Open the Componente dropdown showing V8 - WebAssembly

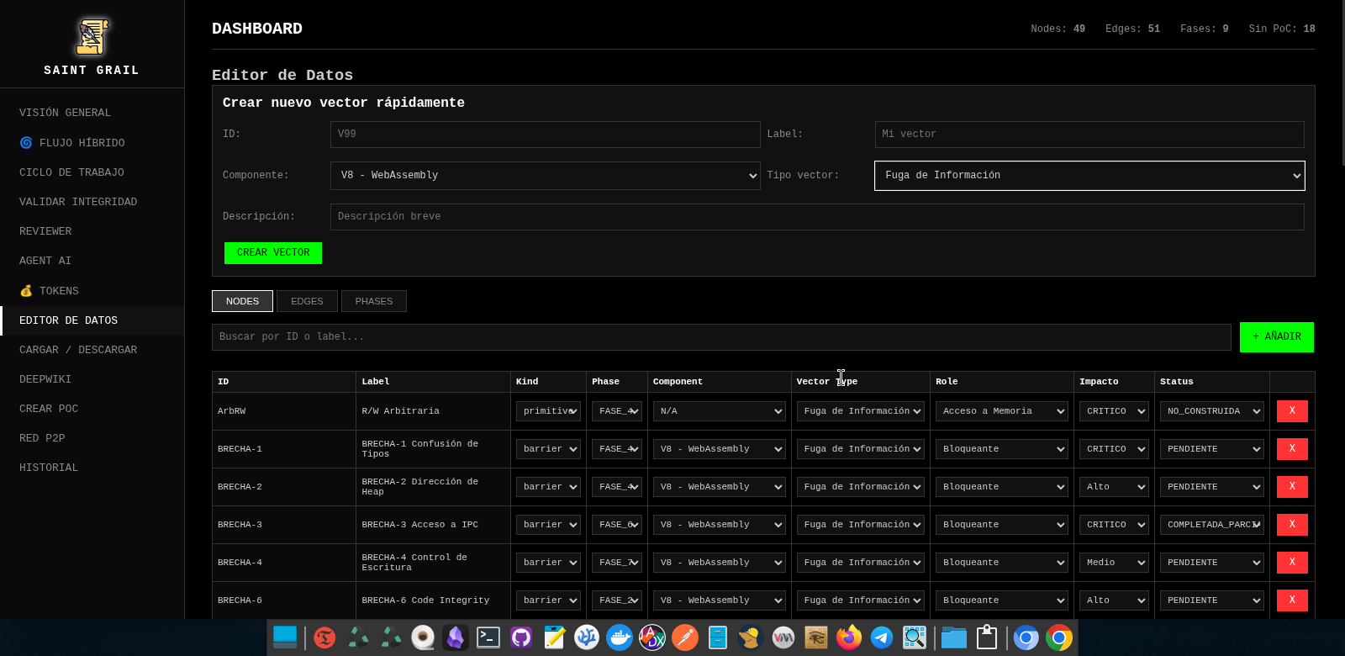pyautogui.click(x=546, y=176)
